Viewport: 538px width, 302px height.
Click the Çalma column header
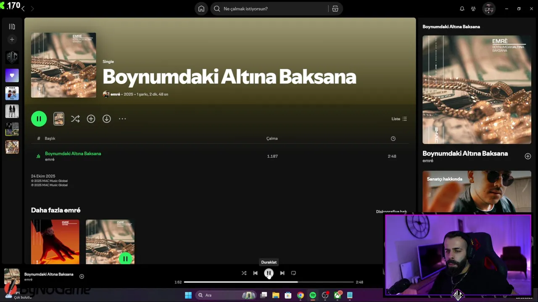(x=272, y=138)
